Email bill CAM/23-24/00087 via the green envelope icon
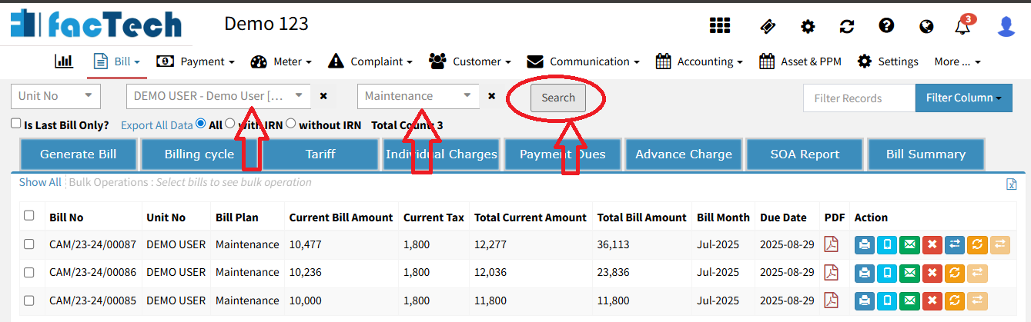This screenshot has width=1031, height=322. [909, 244]
